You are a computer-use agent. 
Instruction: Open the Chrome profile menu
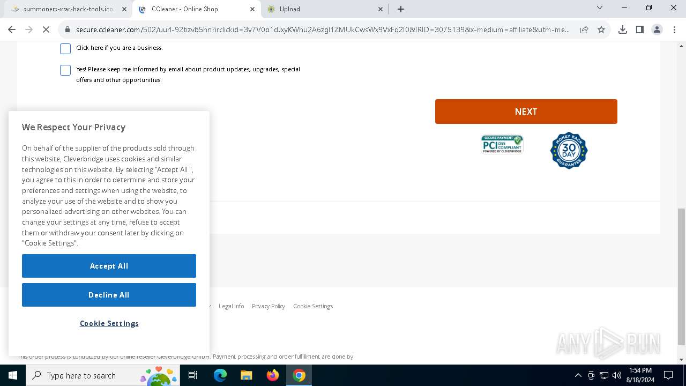657,30
